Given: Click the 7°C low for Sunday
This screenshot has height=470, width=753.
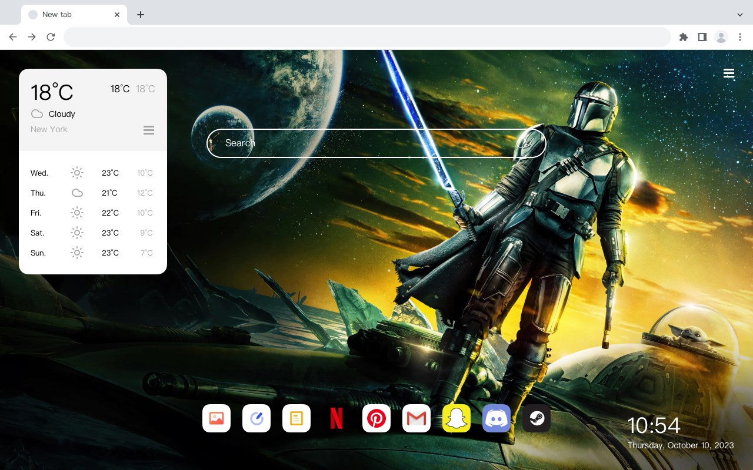Looking at the screenshot, I should [146, 253].
